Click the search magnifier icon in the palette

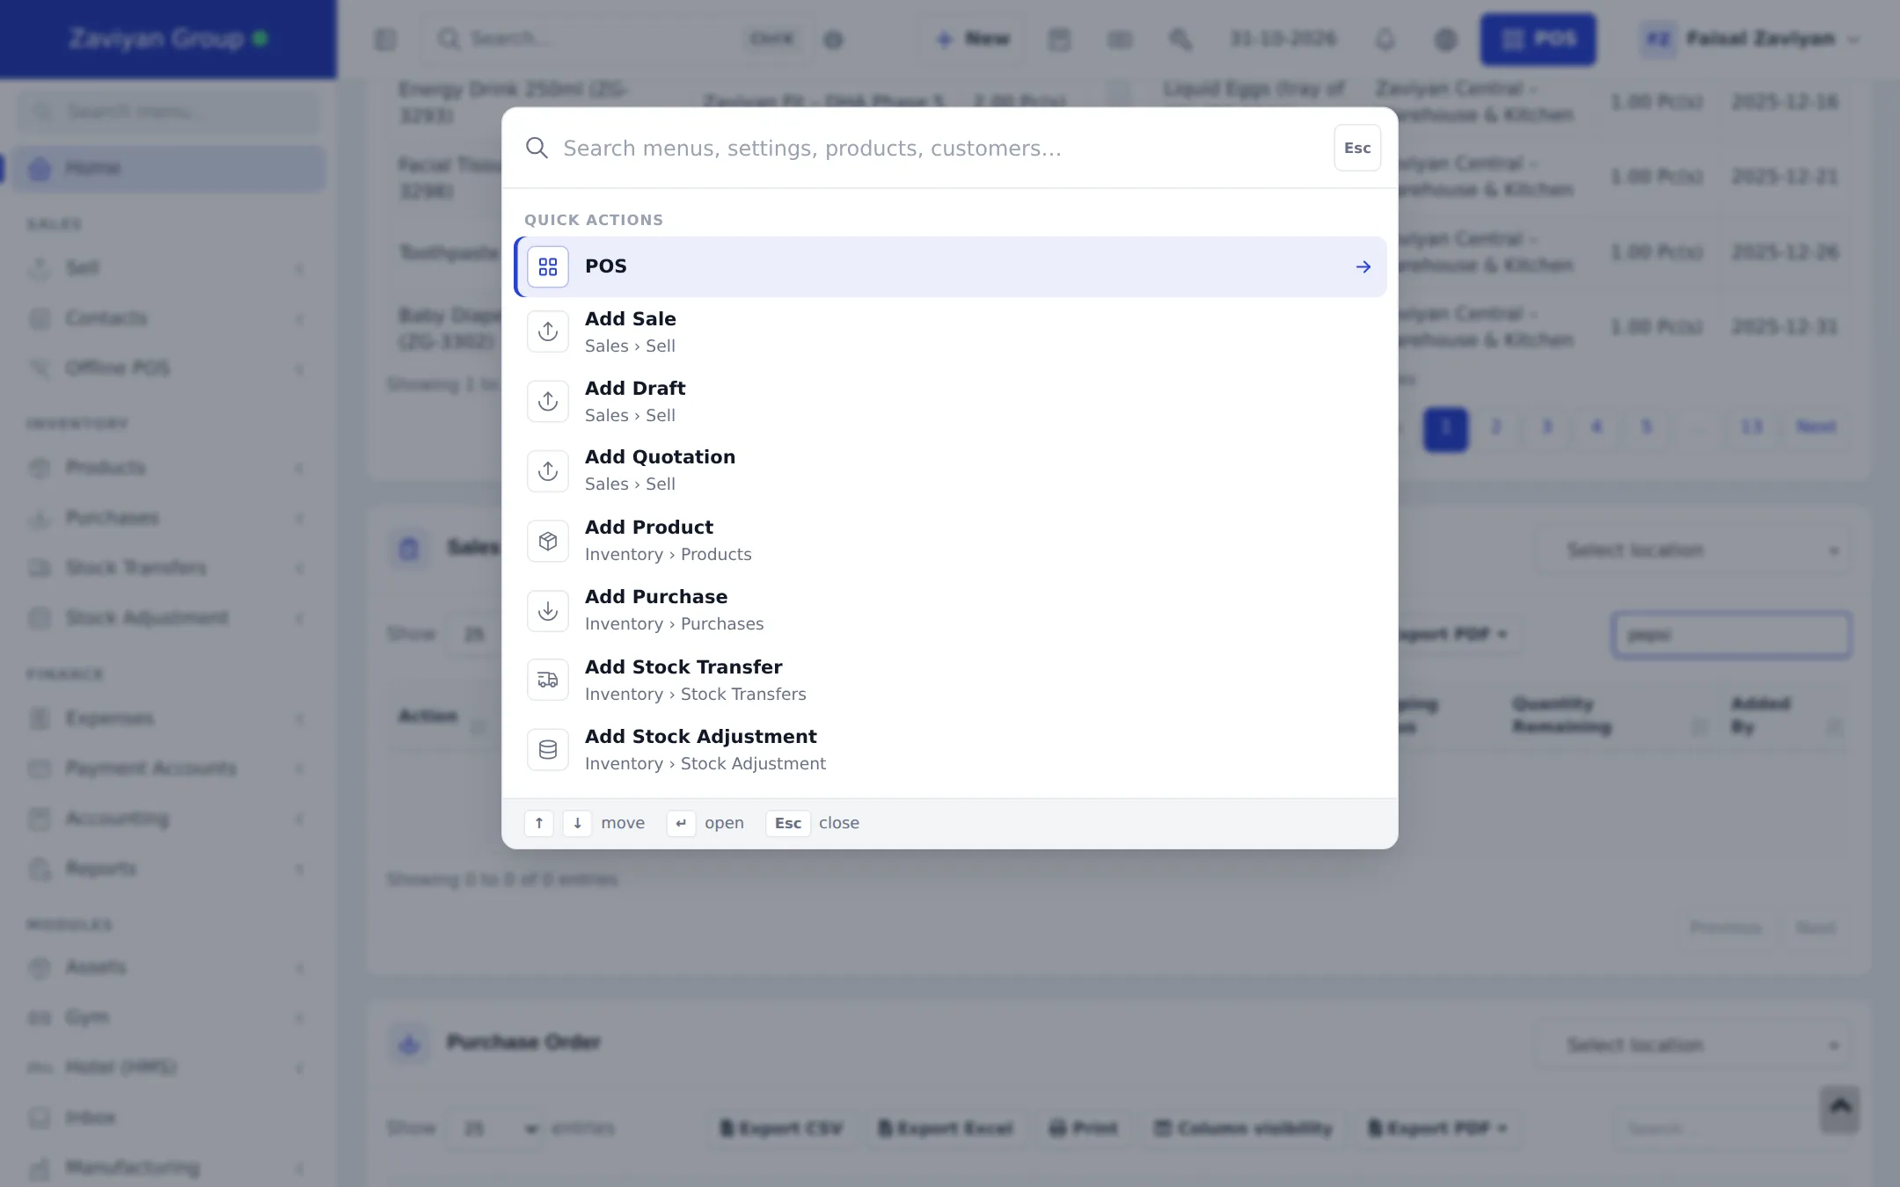(537, 148)
